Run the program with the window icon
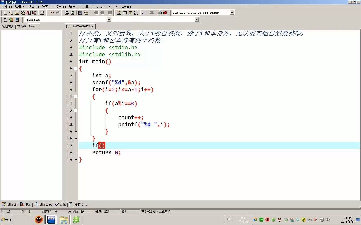This screenshot has width=361, height=225. point(125,13)
